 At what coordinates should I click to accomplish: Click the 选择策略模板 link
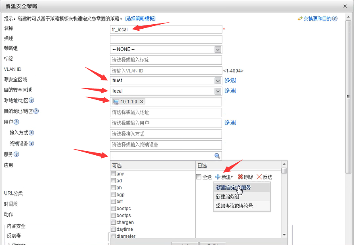pyautogui.click(x=140, y=19)
